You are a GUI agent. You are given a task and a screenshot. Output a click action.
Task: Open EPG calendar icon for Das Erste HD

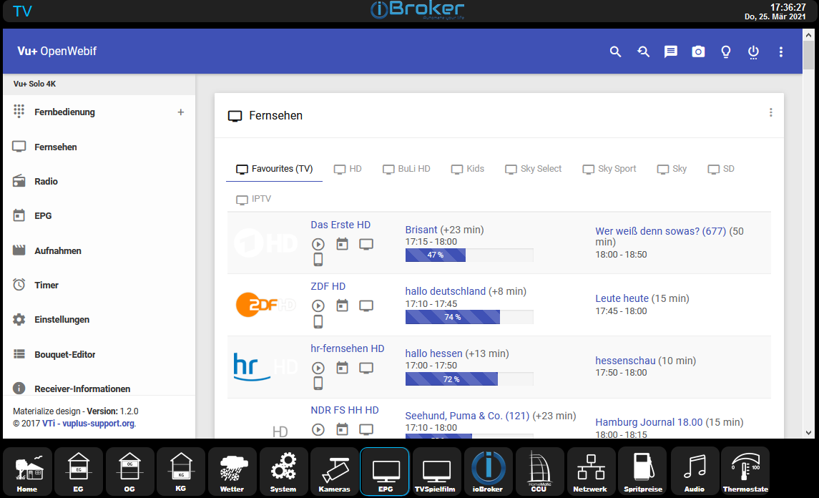pyautogui.click(x=342, y=244)
